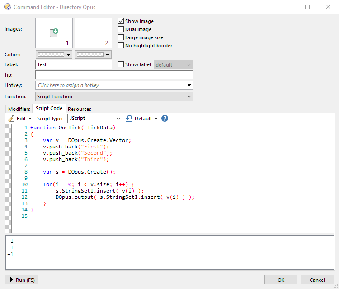Open the Edit pencil icon menu
339x289 pixels.
click(12, 119)
